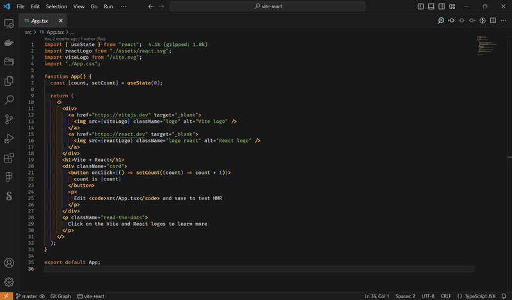
Task: Open the Figma extension view
Action: coord(9,177)
